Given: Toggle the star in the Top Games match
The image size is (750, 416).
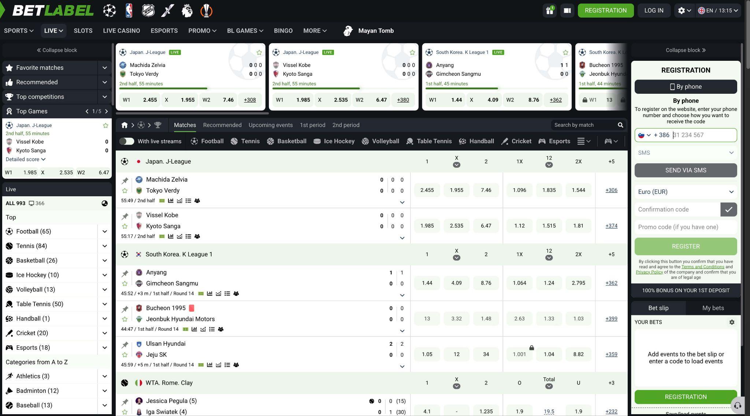Looking at the screenshot, I should [105, 126].
